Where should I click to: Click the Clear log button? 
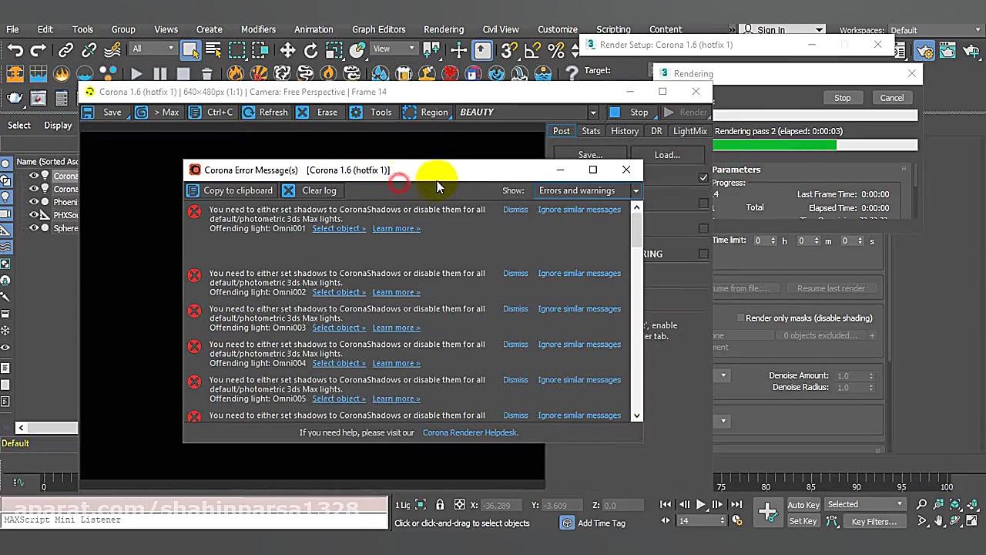point(310,190)
